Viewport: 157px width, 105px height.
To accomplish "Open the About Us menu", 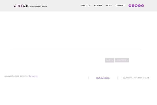I will pyautogui.click(x=86, y=6).
